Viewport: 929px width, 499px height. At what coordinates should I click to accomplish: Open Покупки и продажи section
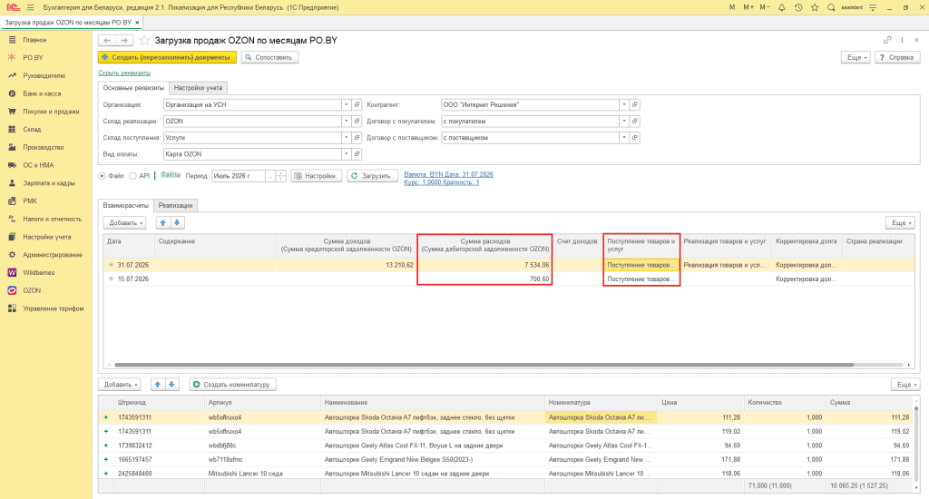(51, 112)
